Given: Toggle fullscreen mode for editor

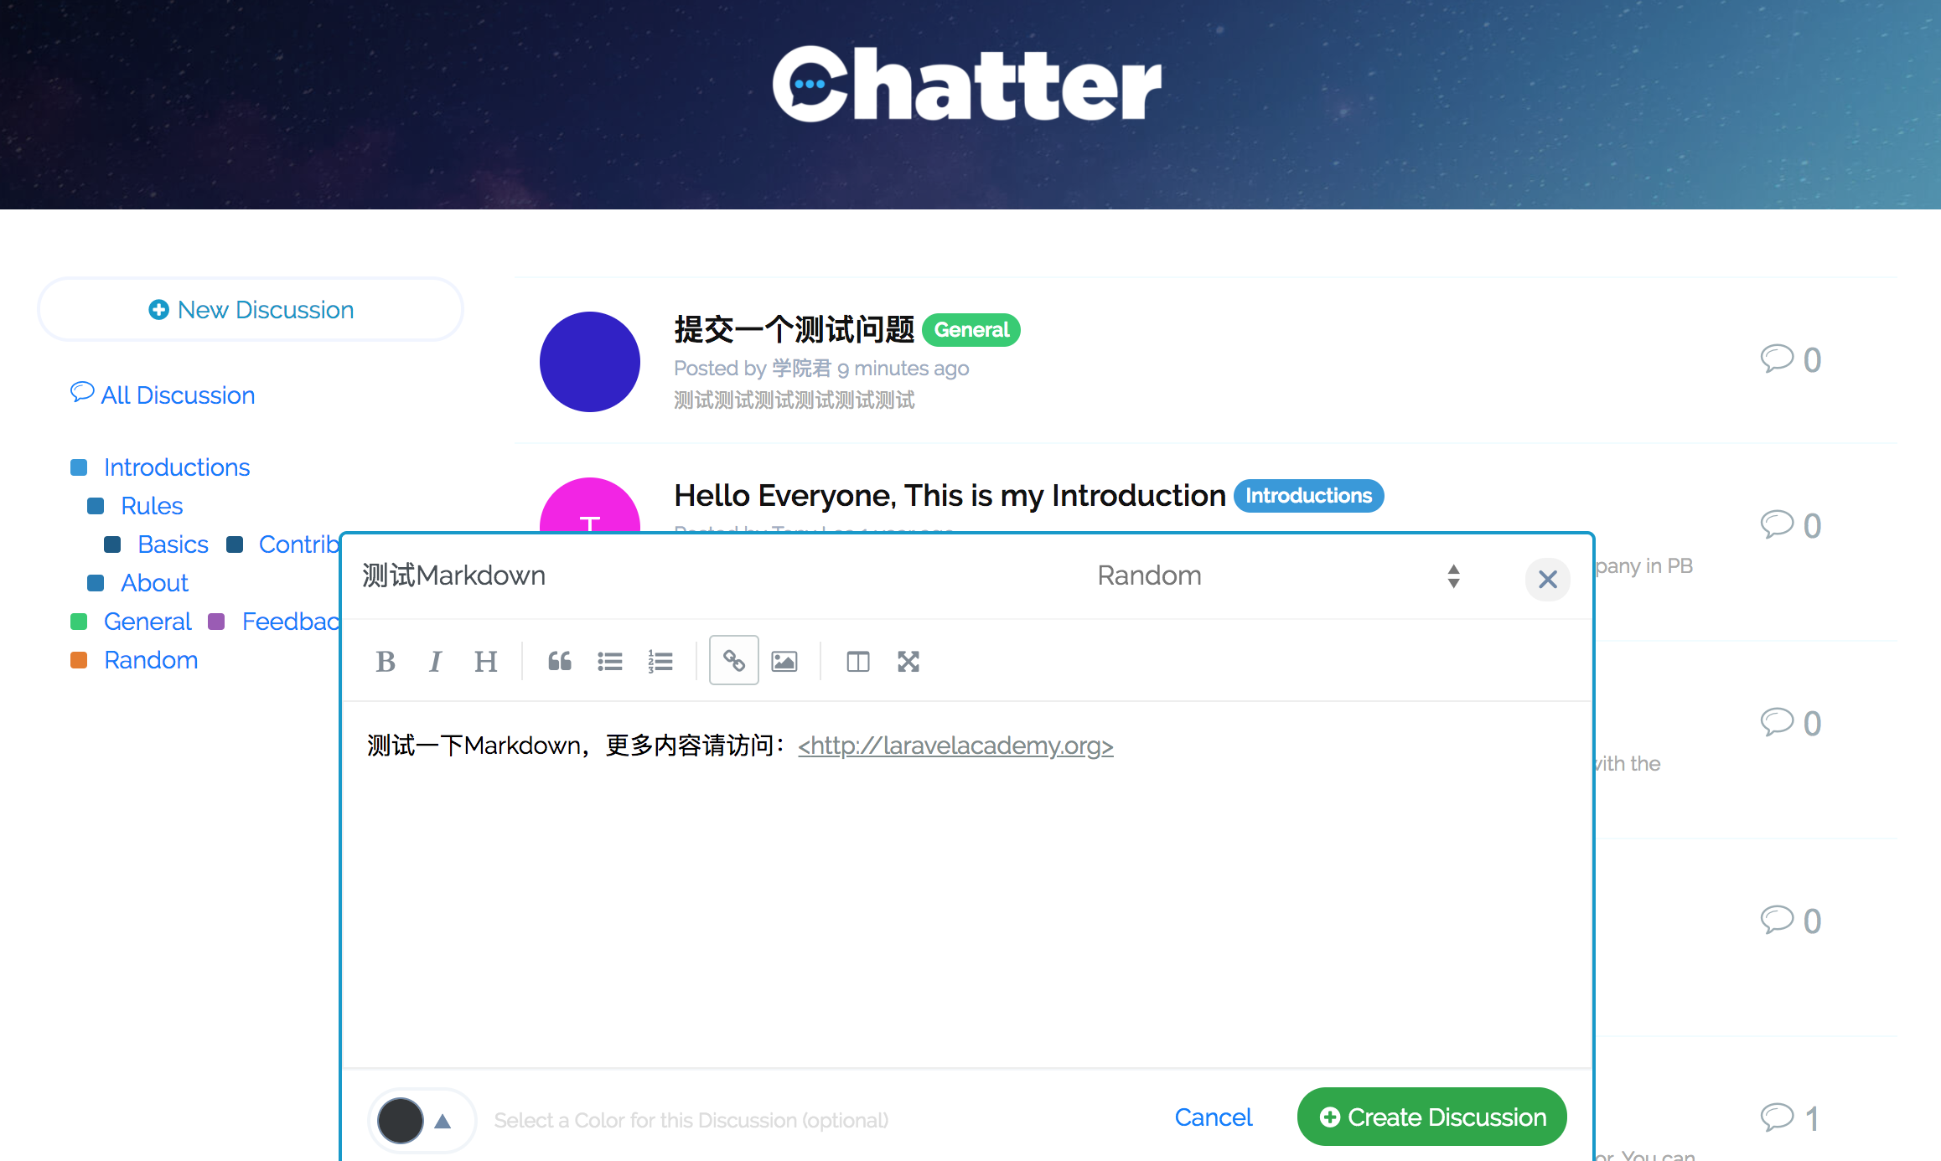Looking at the screenshot, I should 907,661.
